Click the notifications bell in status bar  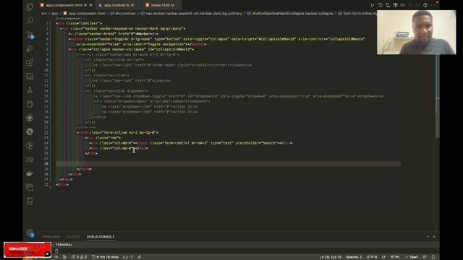coord(433,257)
